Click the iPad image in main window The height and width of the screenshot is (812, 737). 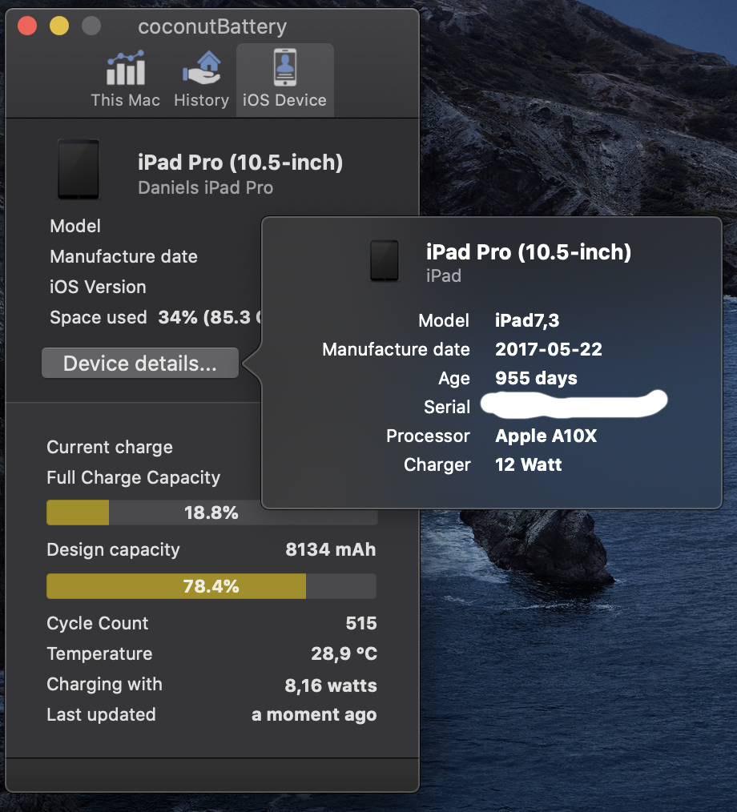[79, 169]
